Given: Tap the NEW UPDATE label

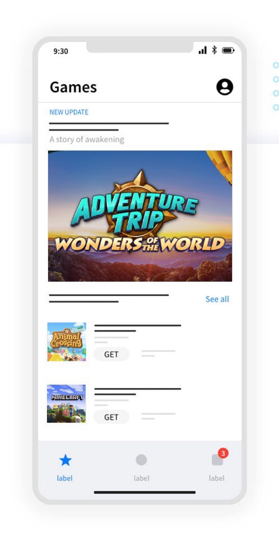Looking at the screenshot, I should click(x=69, y=112).
